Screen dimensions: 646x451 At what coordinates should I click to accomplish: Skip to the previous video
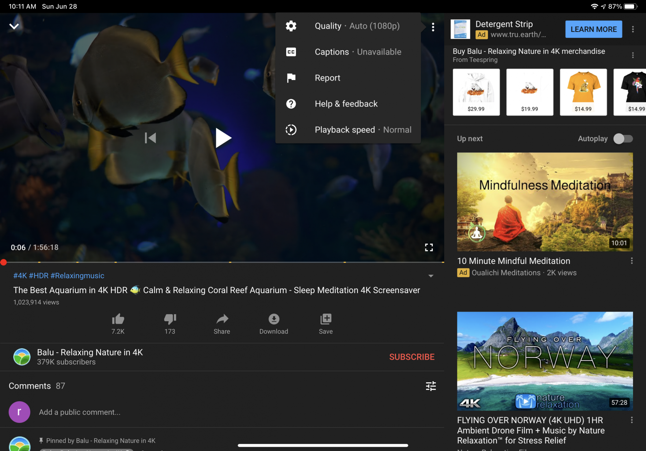150,138
